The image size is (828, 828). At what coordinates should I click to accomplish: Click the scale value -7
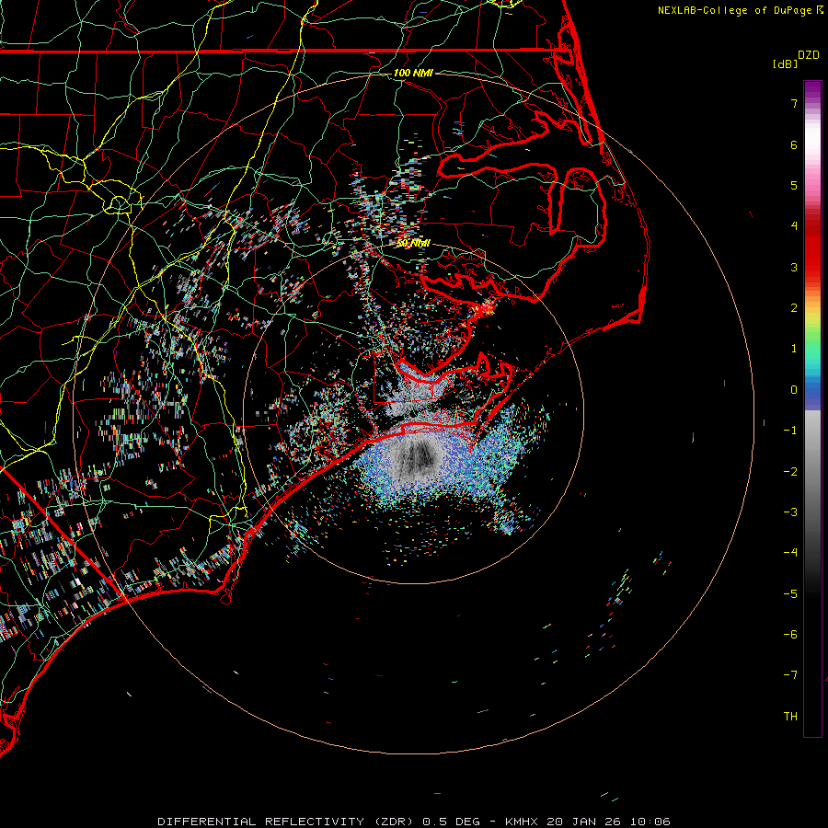click(790, 675)
